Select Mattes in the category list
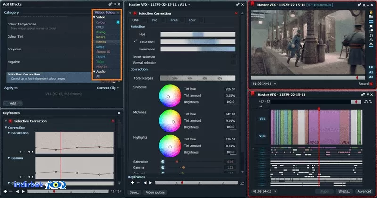377x198 pixels. pos(101,42)
